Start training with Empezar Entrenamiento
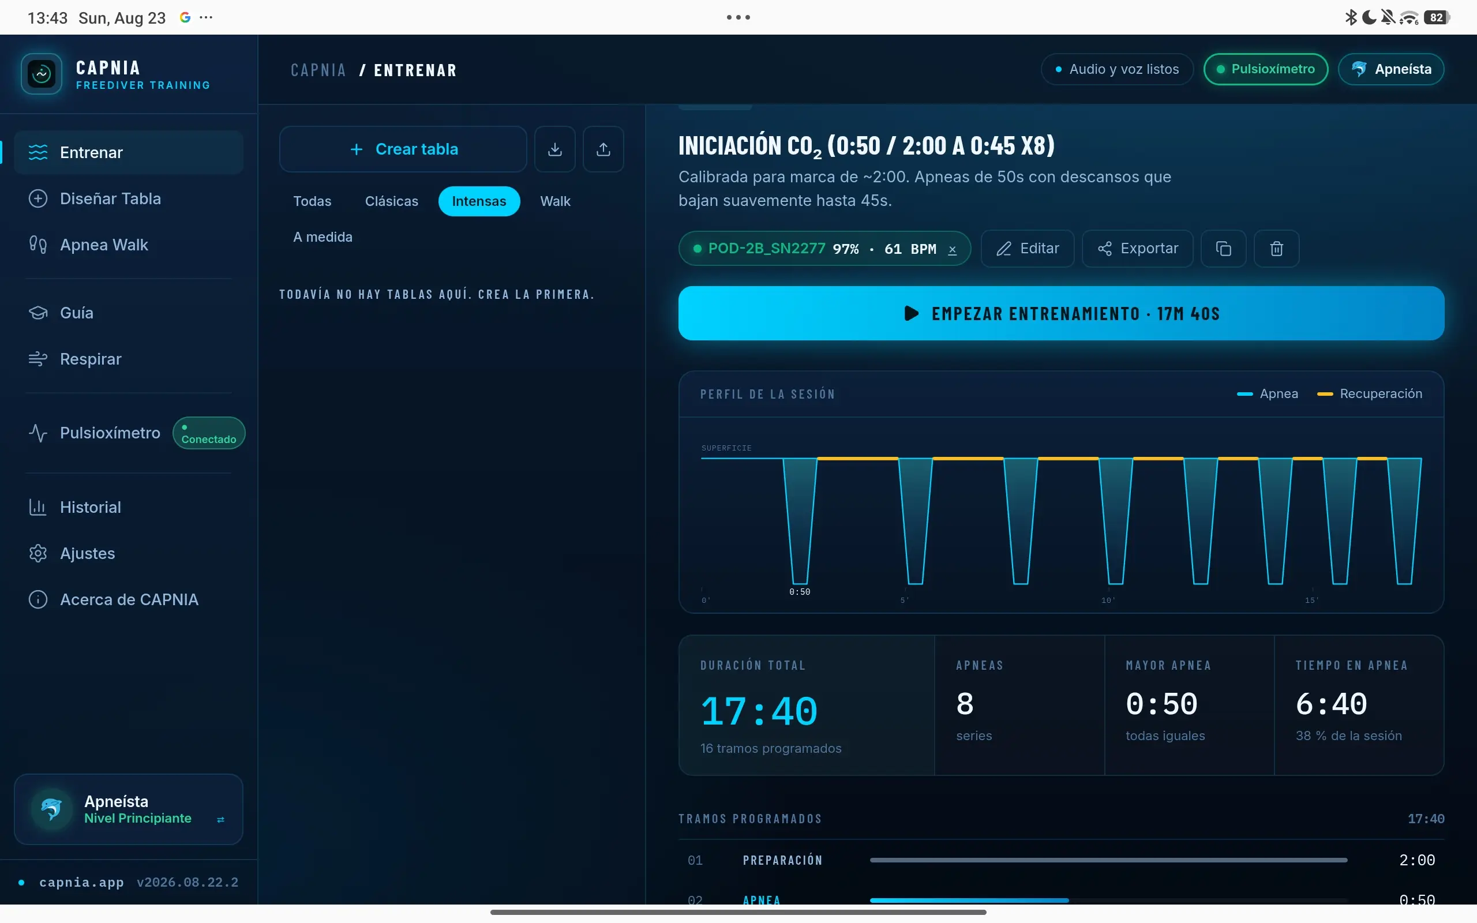The height and width of the screenshot is (923, 1477). pyautogui.click(x=1061, y=313)
